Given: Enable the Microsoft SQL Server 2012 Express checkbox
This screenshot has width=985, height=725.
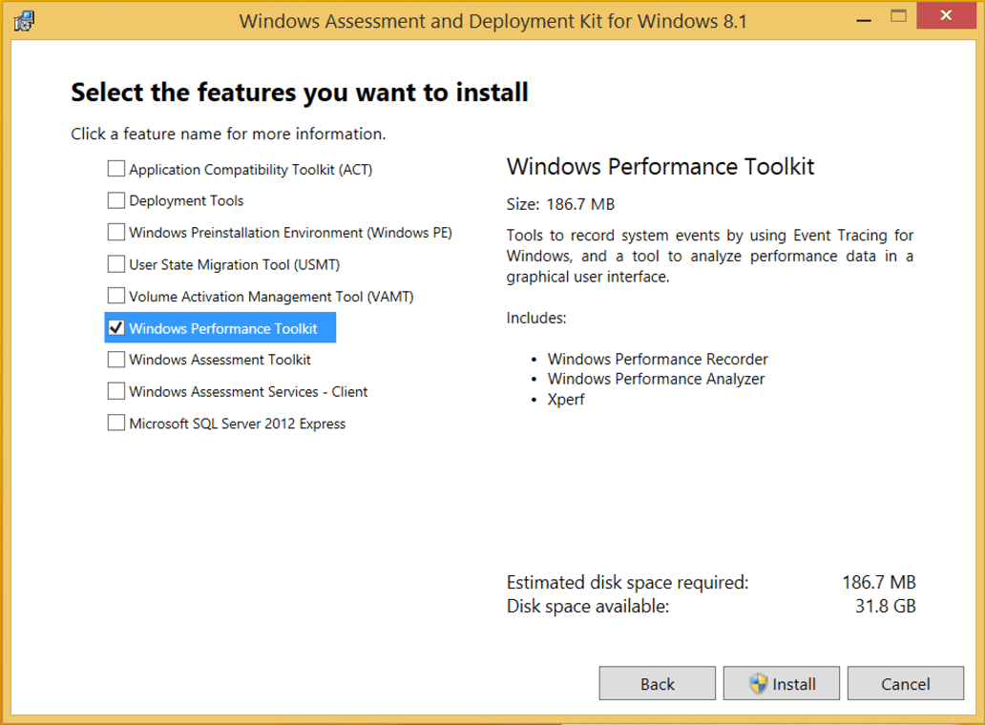Looking at the screenshot, I should (x=115, y=423).
